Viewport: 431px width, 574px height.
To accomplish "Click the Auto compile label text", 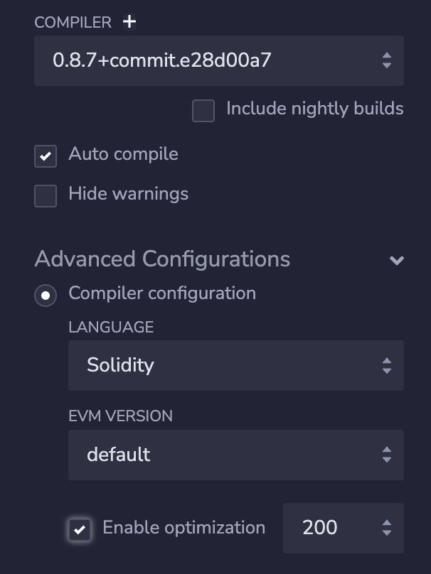I will 123,154.
